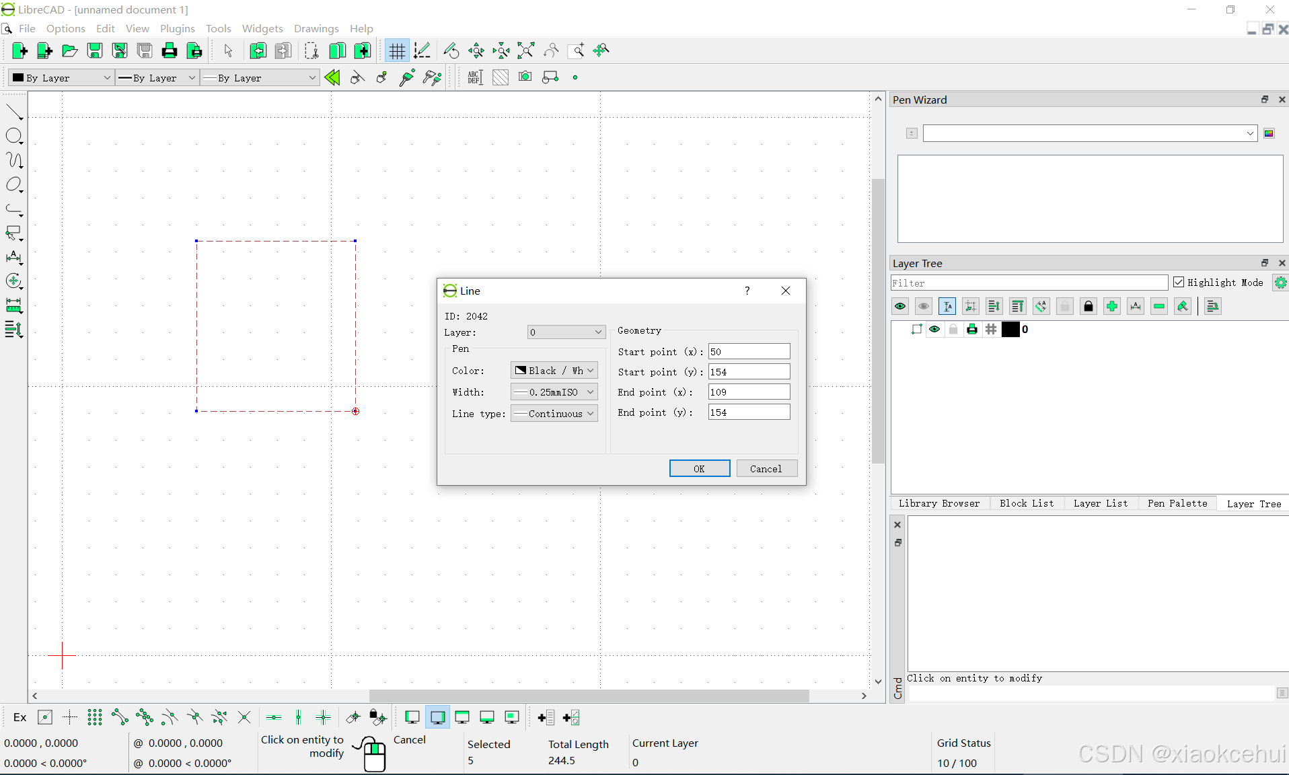1289x775 pixels.
Task: Click the help question mark in Line dialog
Action: click(x=747, y=291)
